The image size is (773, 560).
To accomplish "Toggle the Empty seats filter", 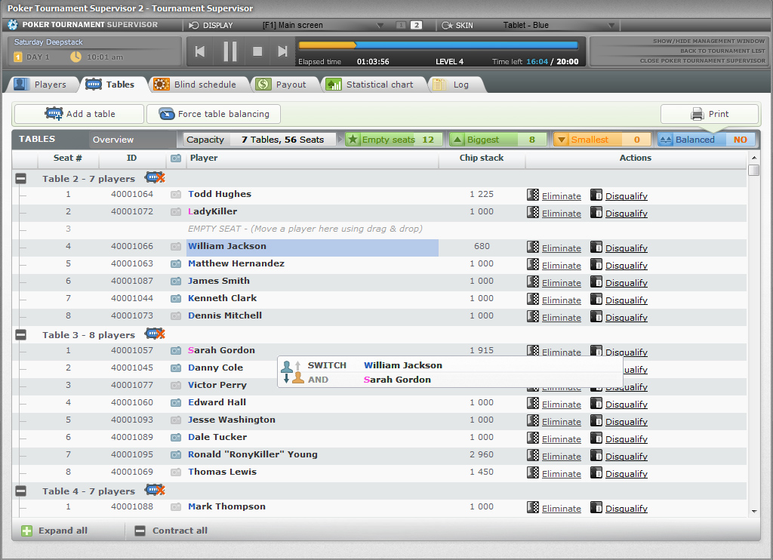I will (393, 140).
